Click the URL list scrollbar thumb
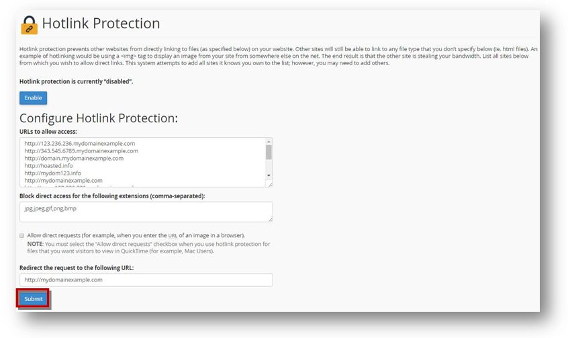 point(269,153)
